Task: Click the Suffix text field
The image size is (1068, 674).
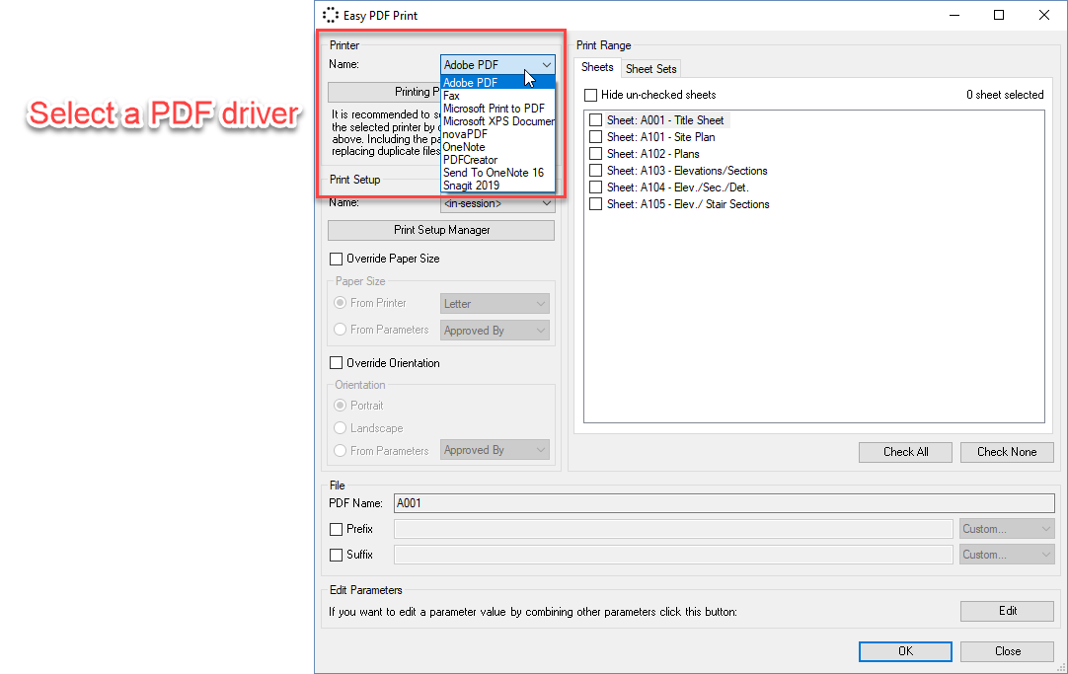Action: coord(673,555)
